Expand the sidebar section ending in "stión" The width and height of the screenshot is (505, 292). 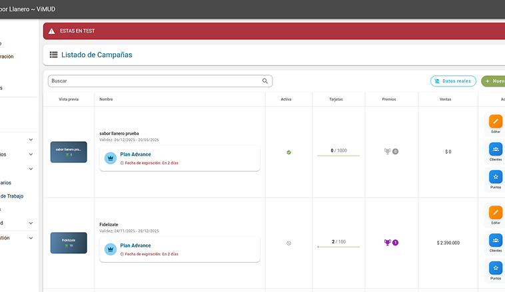pyautogui.click(x=31, y=237)
